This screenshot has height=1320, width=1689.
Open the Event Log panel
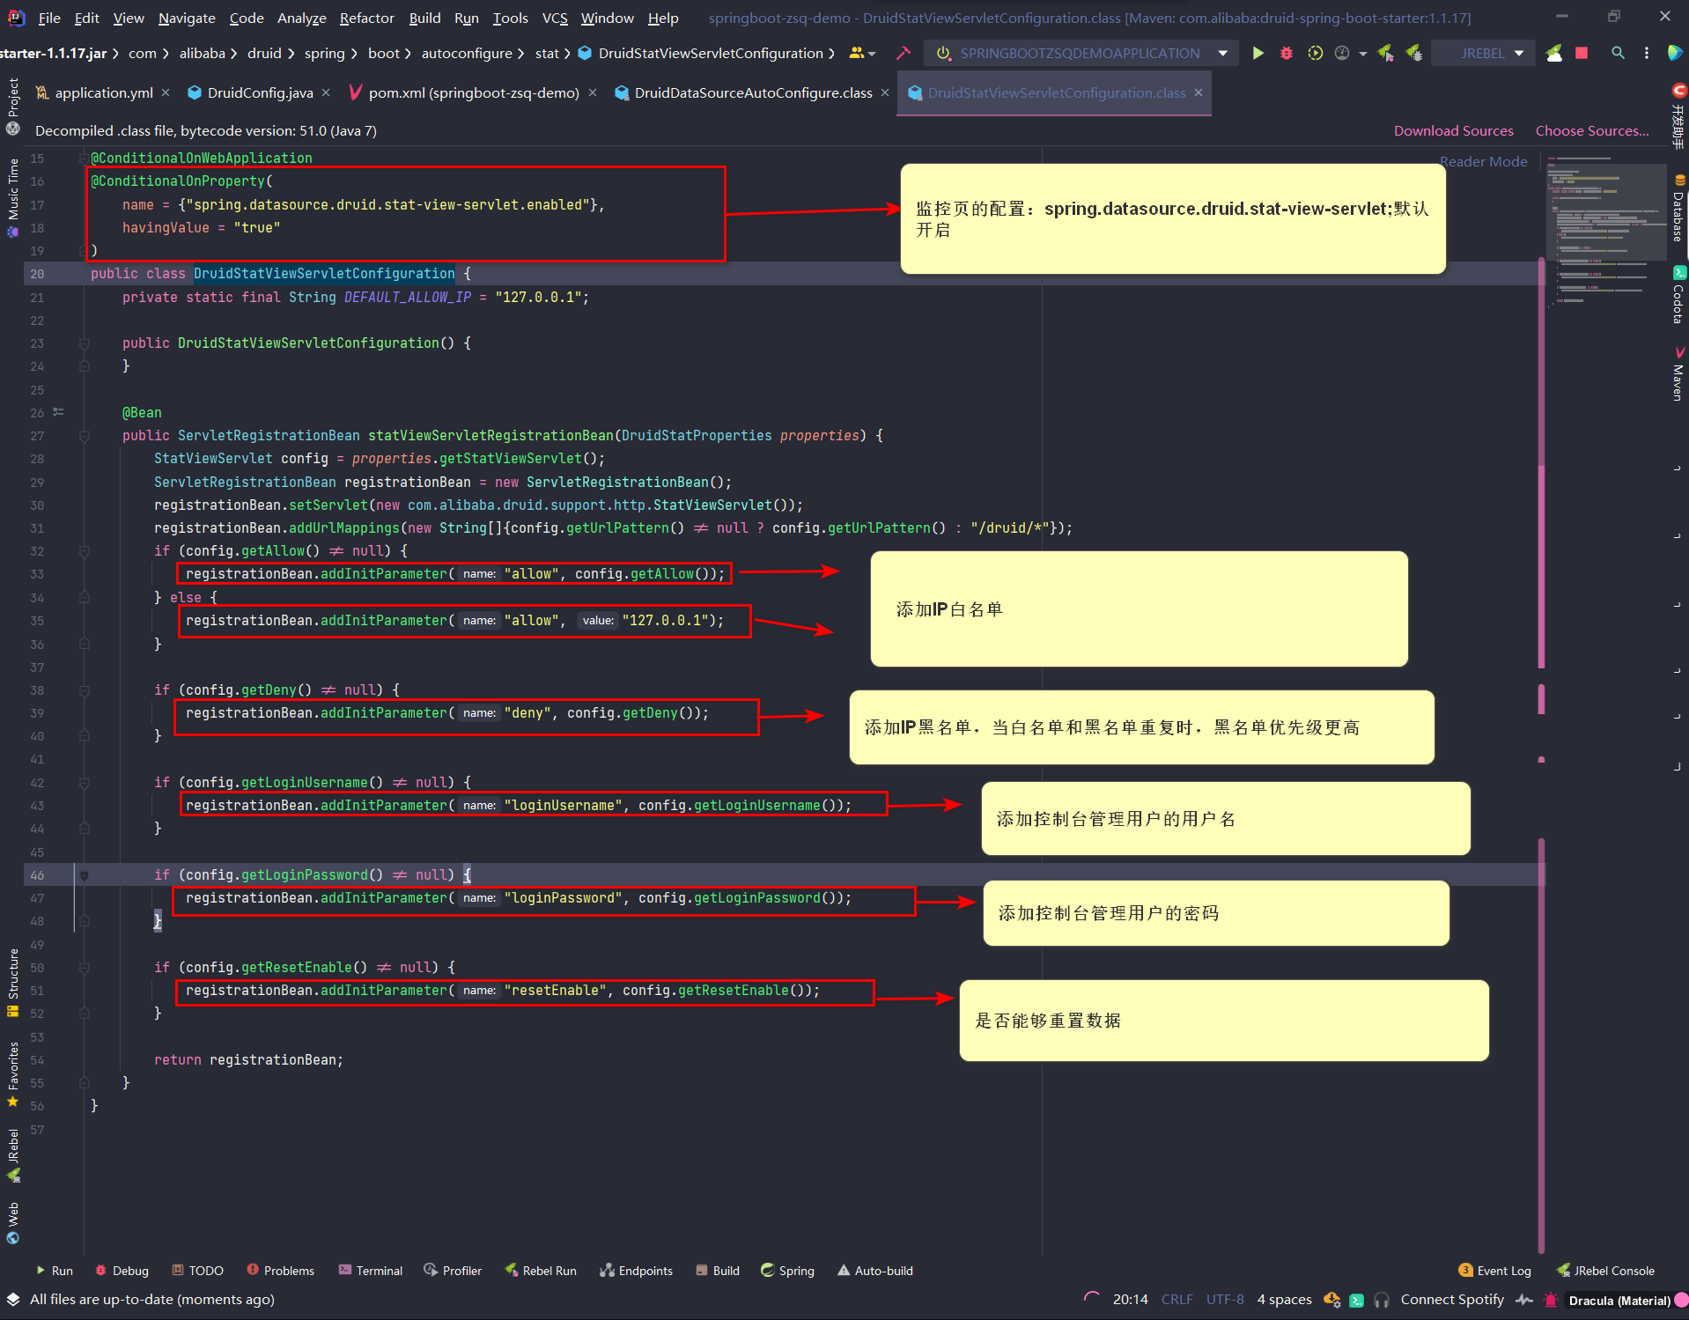pyautogui.click(x=1495, y=1271)
